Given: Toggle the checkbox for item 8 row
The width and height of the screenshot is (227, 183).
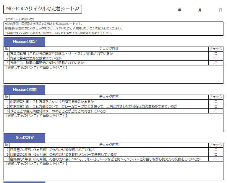Looking at the screenshot, I should pos(216,154).
